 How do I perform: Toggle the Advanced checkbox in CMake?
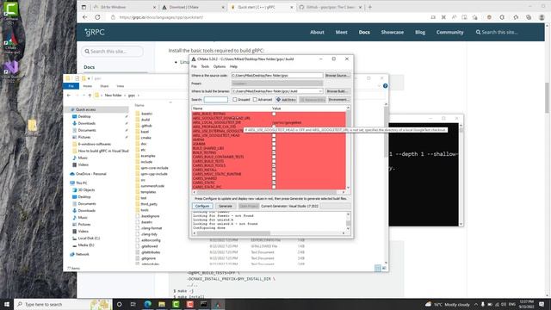(x=255, y=100)
